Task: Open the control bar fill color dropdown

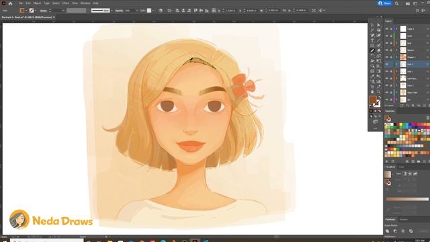Action: pyautogui.click(x=26, y=11)
